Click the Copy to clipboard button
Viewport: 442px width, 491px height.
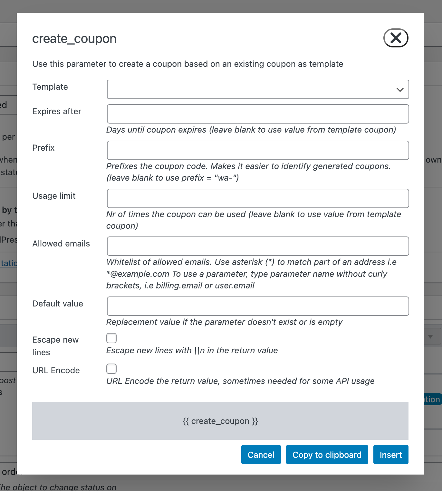(x=327, y=454)
